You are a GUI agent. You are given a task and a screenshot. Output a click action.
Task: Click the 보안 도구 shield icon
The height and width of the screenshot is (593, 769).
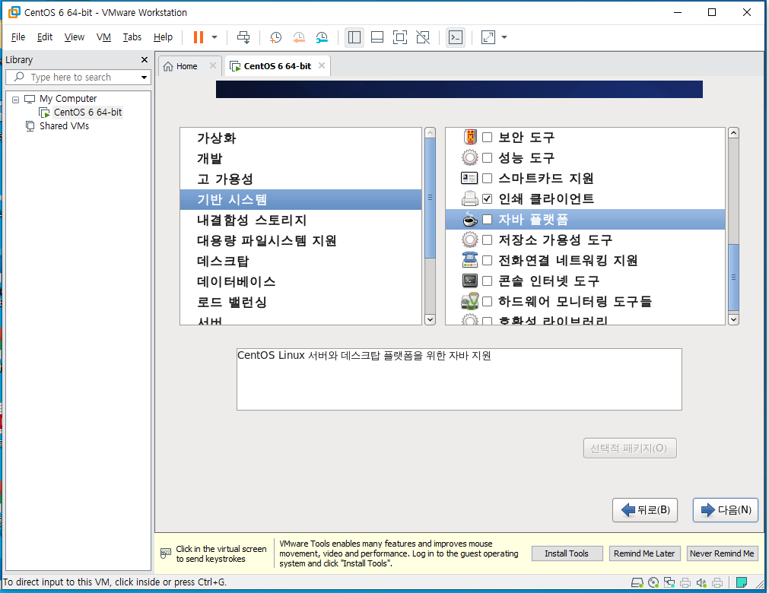[x=470, y=137]
